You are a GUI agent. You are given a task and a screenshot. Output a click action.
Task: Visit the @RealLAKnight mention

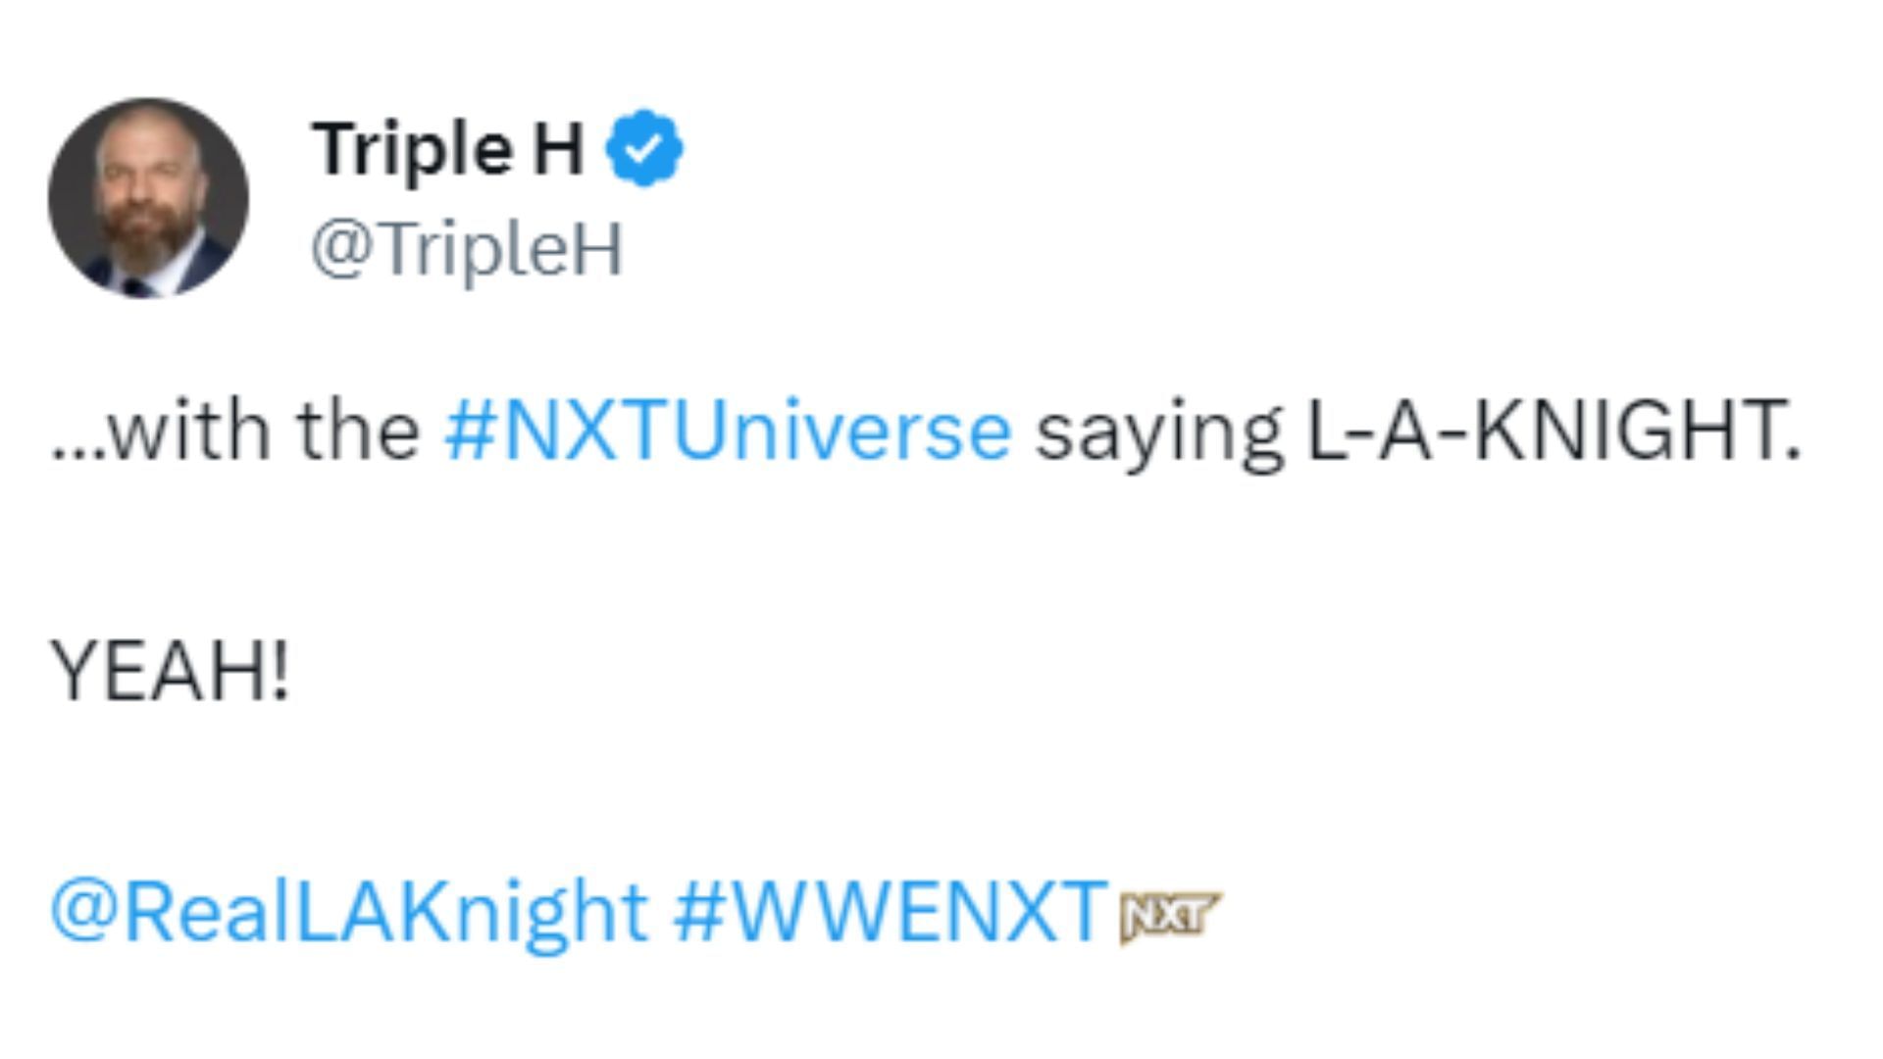(x=348, y=911)
